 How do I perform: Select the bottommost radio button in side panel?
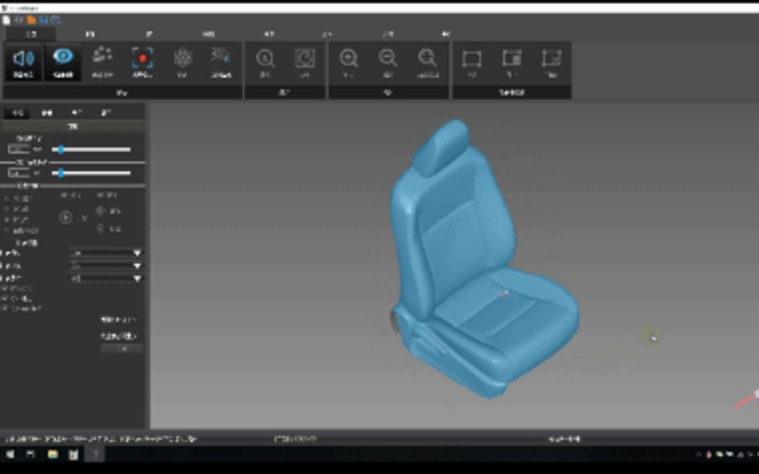(7, 230)
